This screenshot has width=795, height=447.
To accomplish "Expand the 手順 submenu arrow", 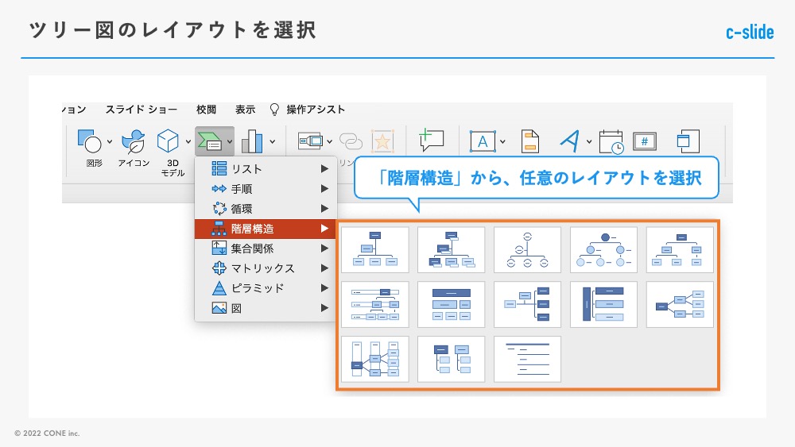I will tap(324, 188).
